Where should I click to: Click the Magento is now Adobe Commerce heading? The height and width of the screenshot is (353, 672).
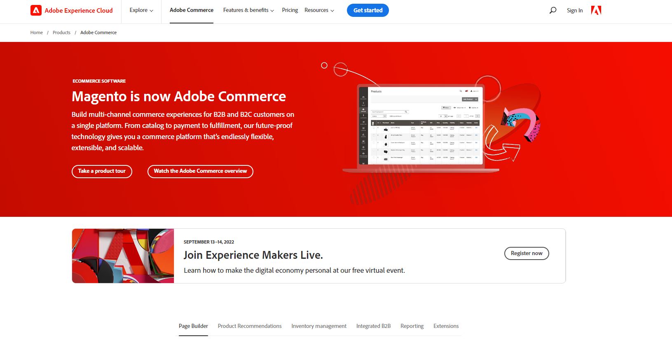pos(179,96)
